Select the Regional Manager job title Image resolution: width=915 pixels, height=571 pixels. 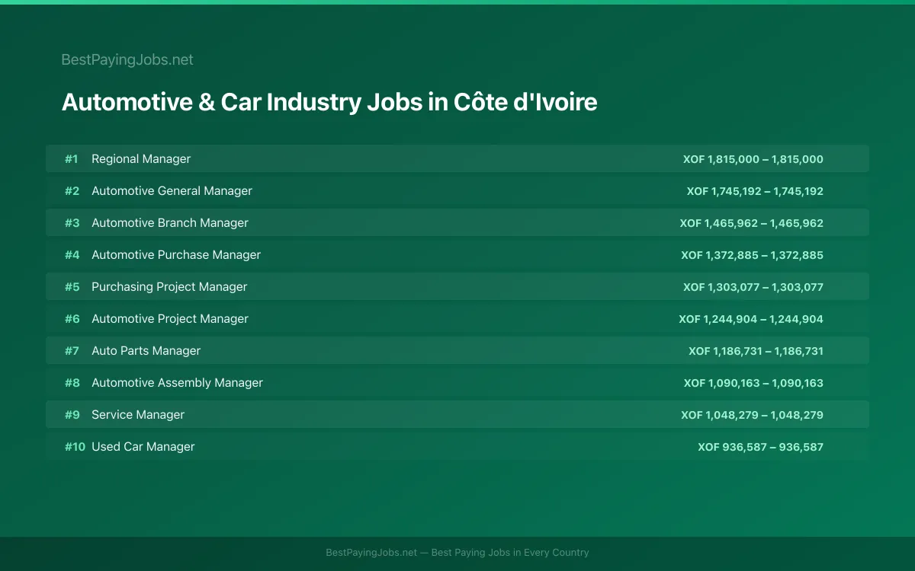click(x=141, y=159)
